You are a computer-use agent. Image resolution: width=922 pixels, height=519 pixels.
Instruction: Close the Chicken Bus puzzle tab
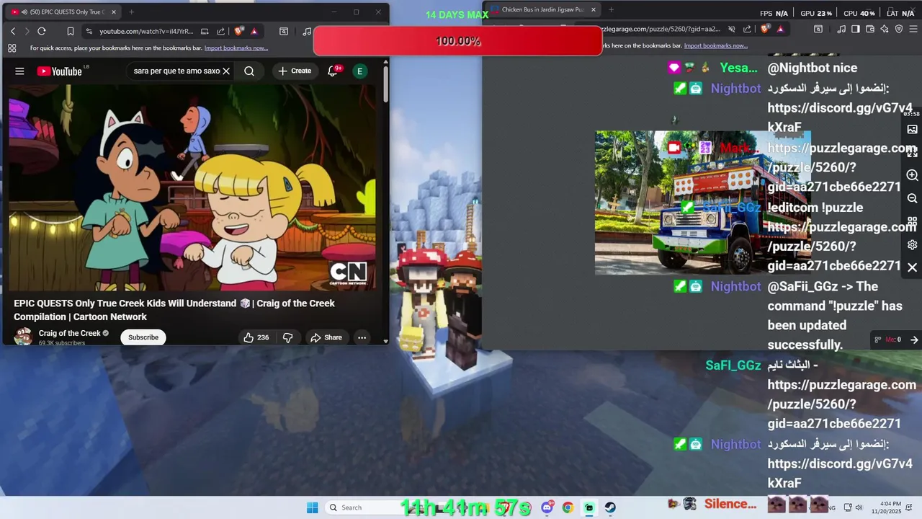(x=594, y=10)
